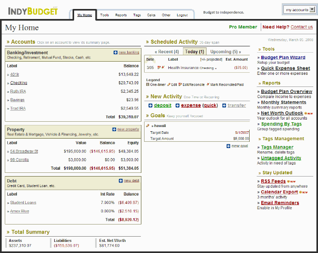Click the plus icon beside new property
The width and height of the screenshot is (318, 253).
[x=114, y=129]
